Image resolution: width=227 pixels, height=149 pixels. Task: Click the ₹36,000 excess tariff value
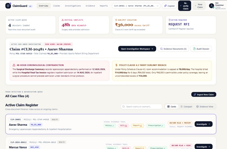[132, 25]
